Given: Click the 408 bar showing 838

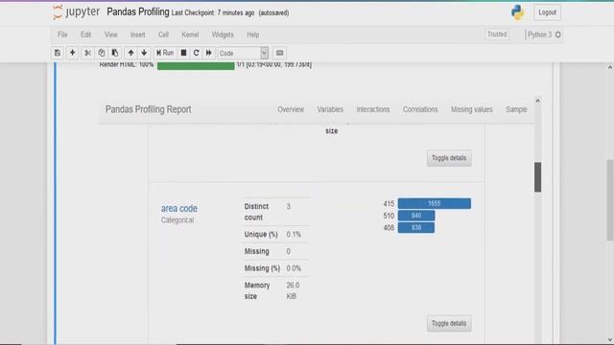Looking at the screenshot, I should pos(416,228).
